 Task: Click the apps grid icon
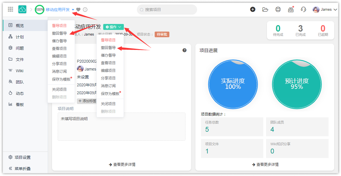point(10,9)
